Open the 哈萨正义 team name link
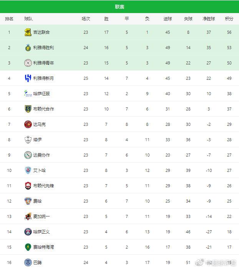Image resolution: width=239 pixels, height=269 pixels. pyautogui.click(x=41, y=232)
